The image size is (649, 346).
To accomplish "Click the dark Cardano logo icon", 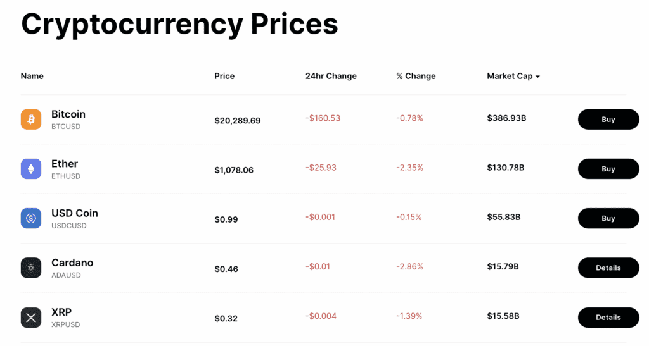I will [x=31, y=268].
